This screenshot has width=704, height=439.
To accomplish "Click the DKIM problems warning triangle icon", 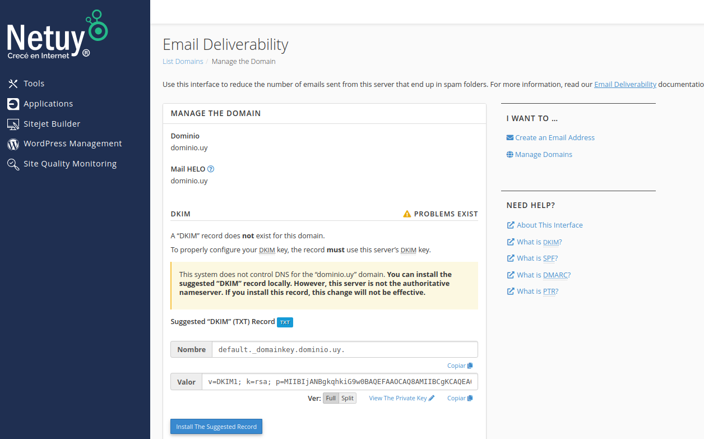I will click(x=407, y=214).
